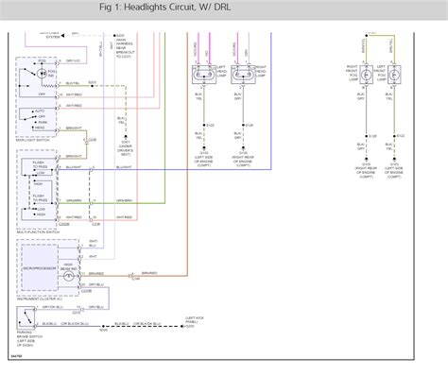448x375 pixels.
Task: Click the long horizontal blue BLU/WHT wire
Action: tap(164, 169)
